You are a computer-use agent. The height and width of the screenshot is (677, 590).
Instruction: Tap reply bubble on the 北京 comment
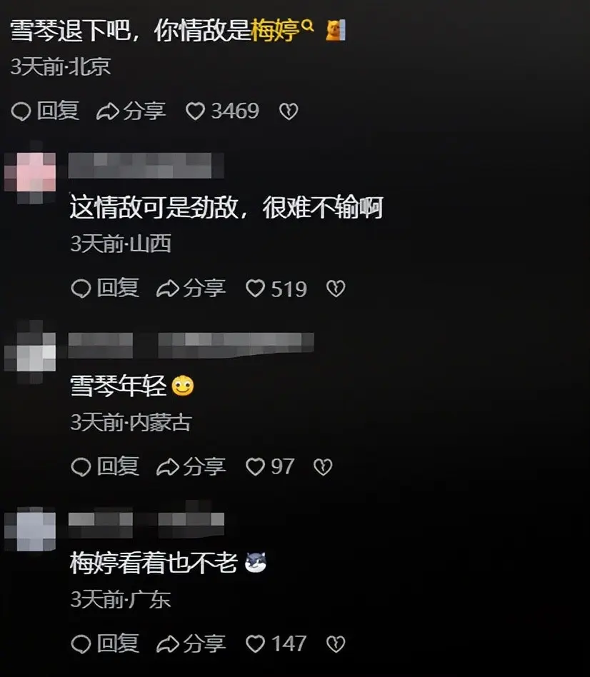(x=45, y=111)
